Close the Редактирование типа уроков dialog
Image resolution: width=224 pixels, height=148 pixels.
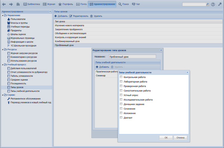[x=161, y=50]
